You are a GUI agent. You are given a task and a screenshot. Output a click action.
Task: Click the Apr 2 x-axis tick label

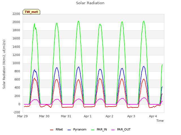tap(109, 116)
